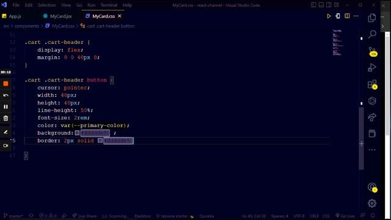Open Accounts menu in activity bar

(372, 187)
